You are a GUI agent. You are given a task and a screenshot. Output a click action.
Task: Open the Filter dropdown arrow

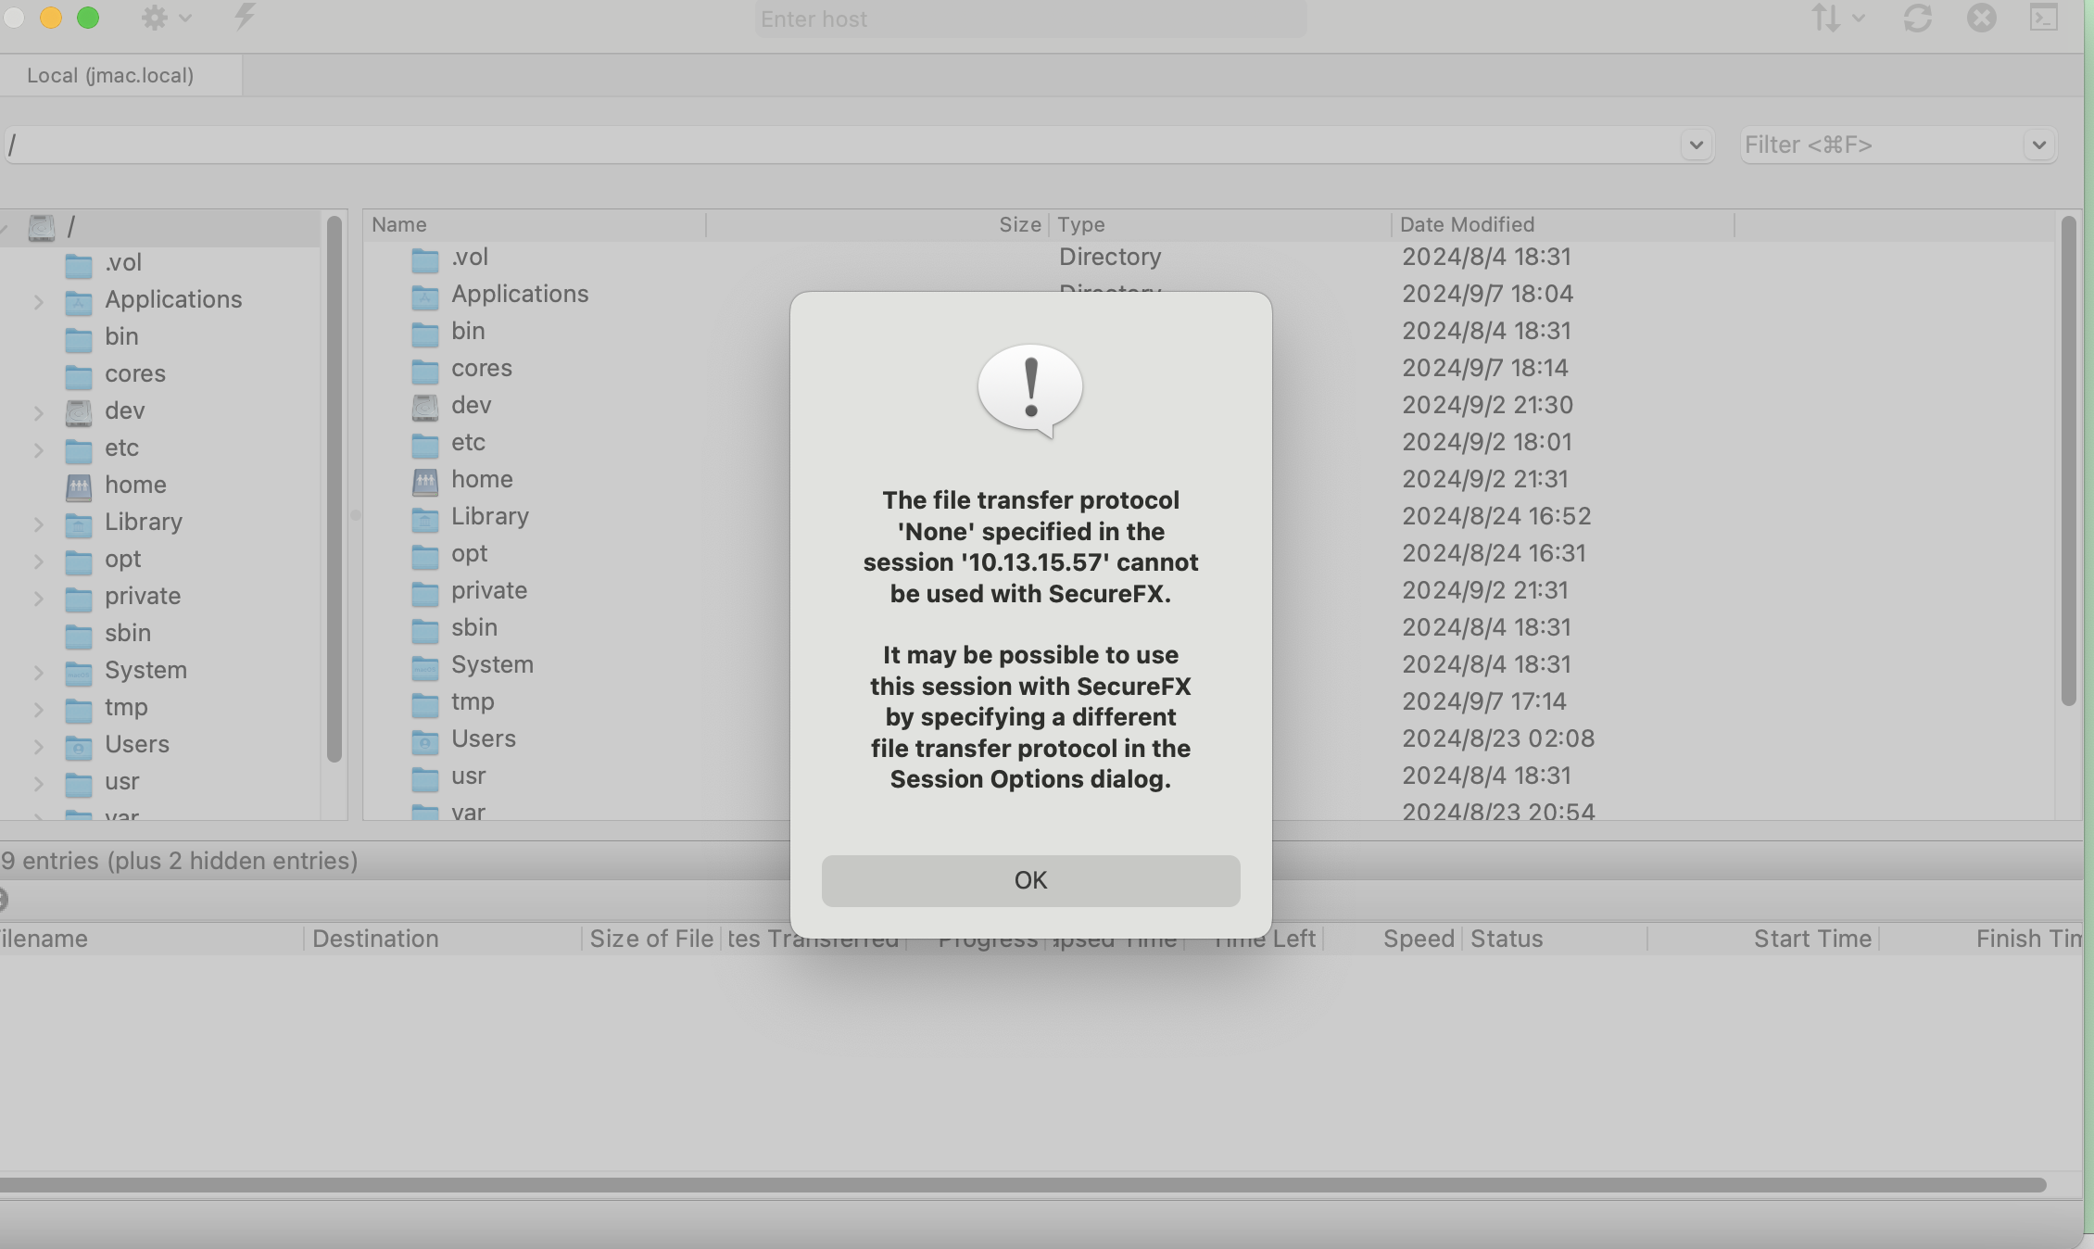pos(2038,145)
